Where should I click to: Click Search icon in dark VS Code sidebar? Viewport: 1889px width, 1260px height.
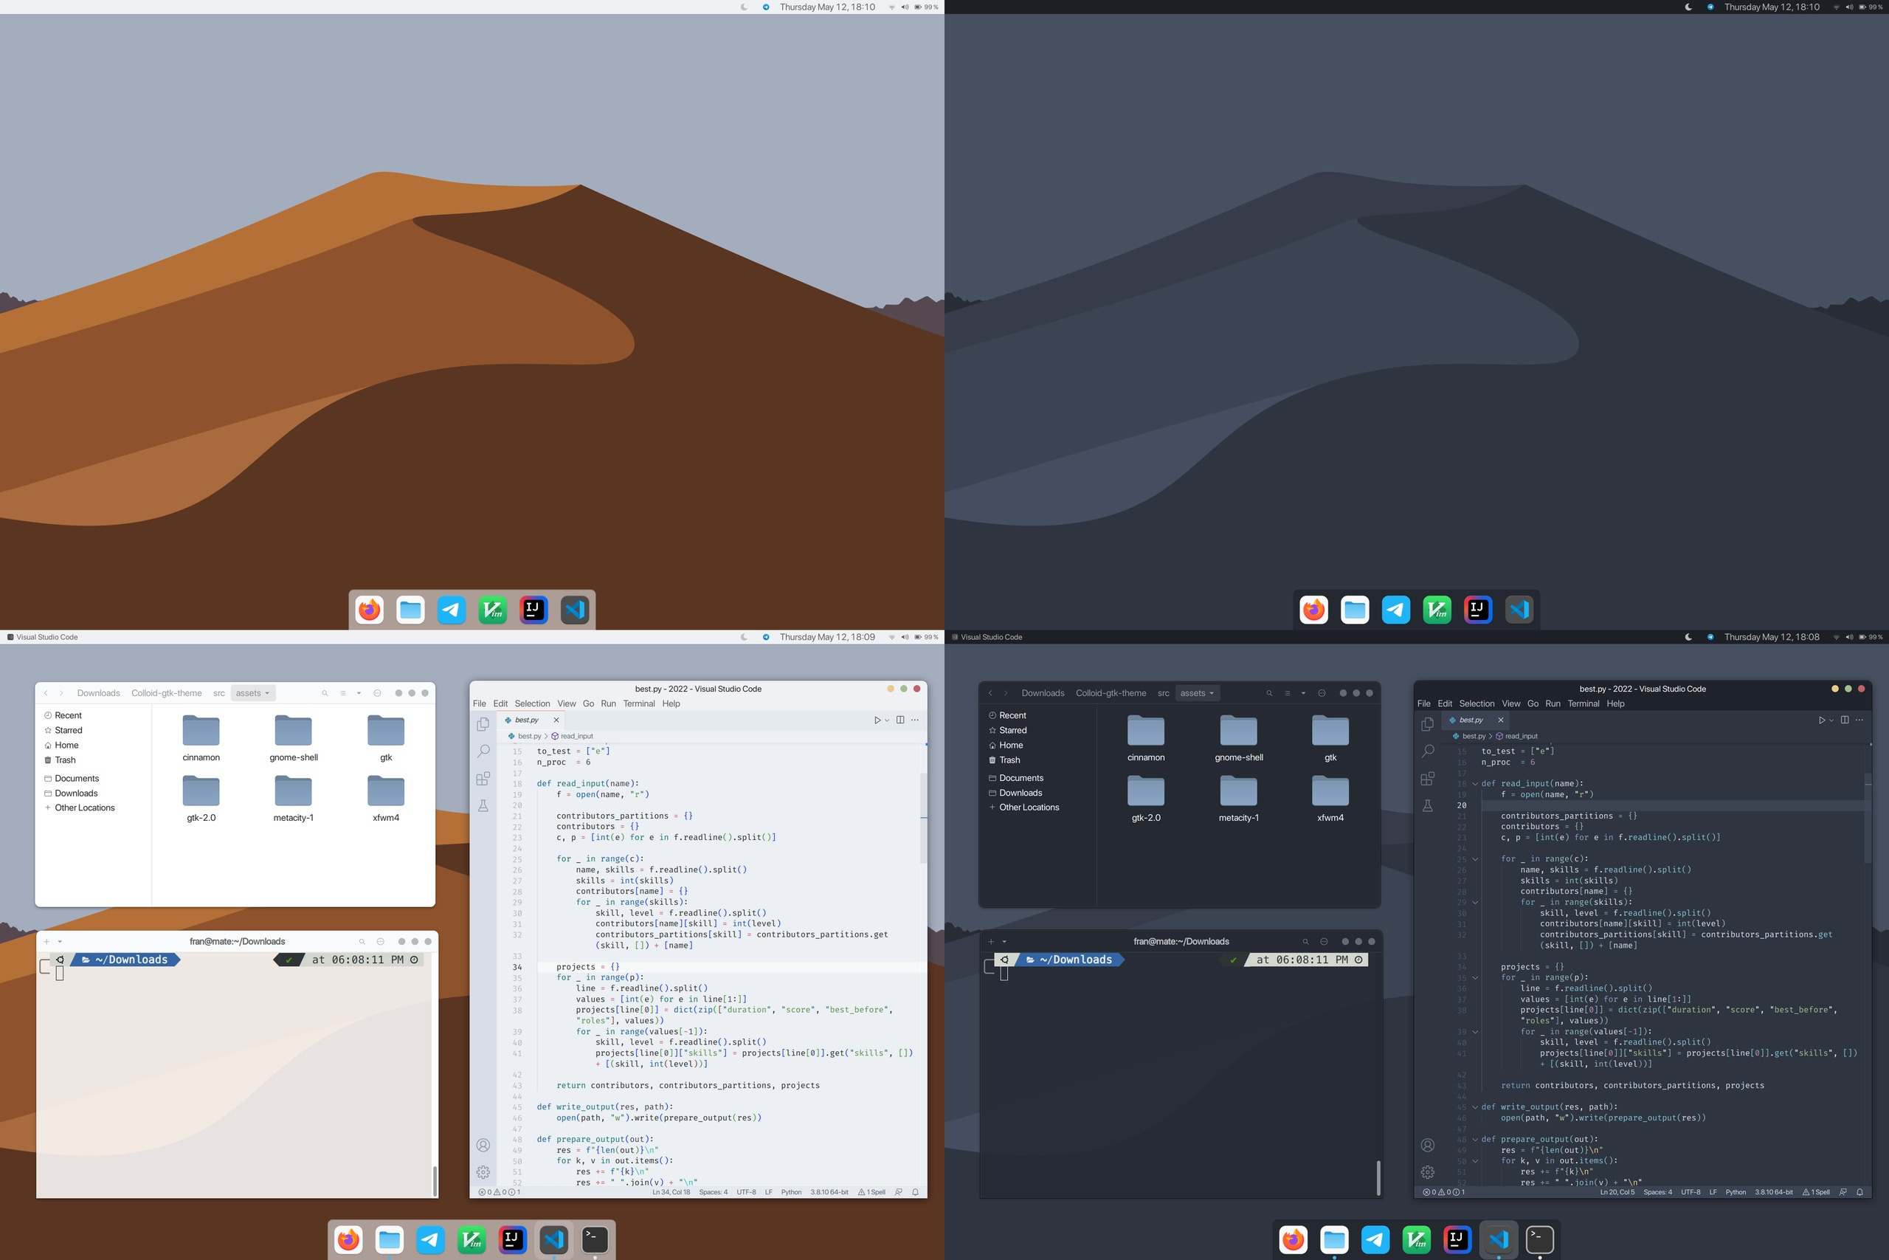(x=1427, y=751)
